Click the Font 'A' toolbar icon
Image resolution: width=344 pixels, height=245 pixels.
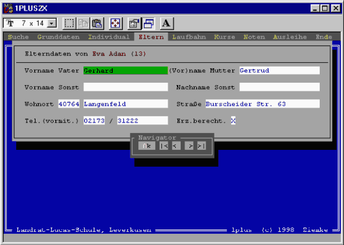(166, 23)
